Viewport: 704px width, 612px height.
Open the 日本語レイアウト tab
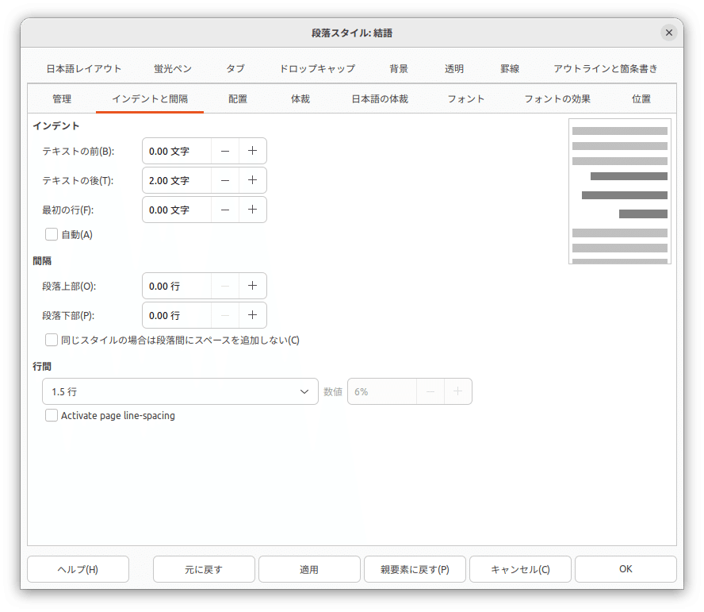pyautogui.click(x=84, y=69)
